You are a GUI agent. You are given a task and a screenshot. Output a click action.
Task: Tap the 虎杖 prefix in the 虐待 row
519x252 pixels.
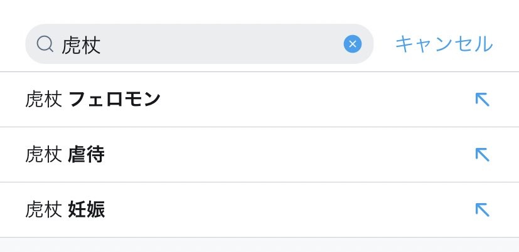[x=44, y=155]
